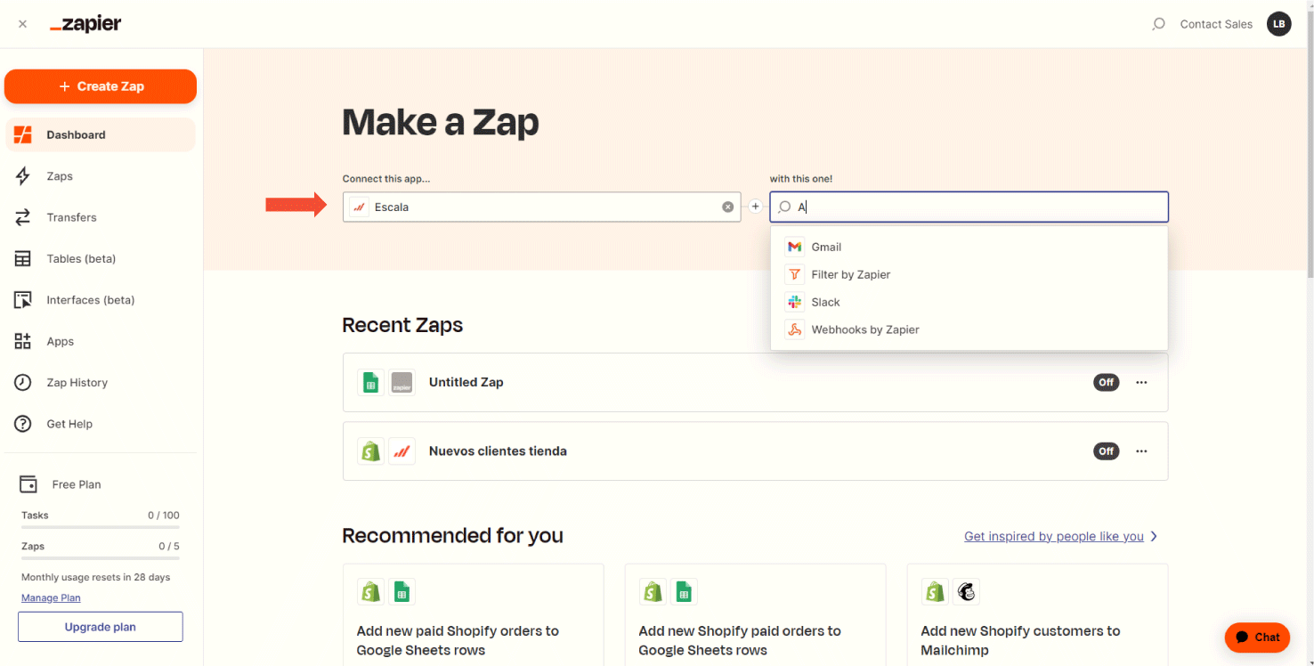Clear the Escala selection with X icon
Screen dimensions: 1314x666
pyautogui.click(x=727, y=207)
